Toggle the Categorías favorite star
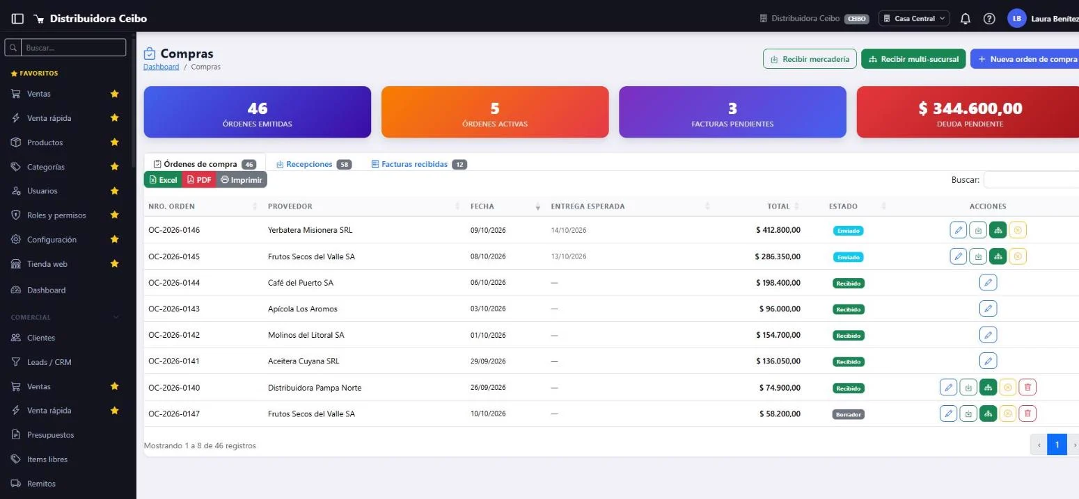 pos(115,167)
